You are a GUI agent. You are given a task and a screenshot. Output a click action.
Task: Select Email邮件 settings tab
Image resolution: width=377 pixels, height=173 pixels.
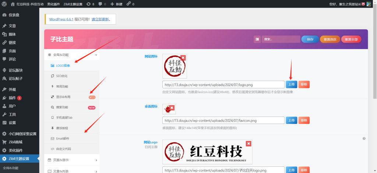(x=72, y=138)
